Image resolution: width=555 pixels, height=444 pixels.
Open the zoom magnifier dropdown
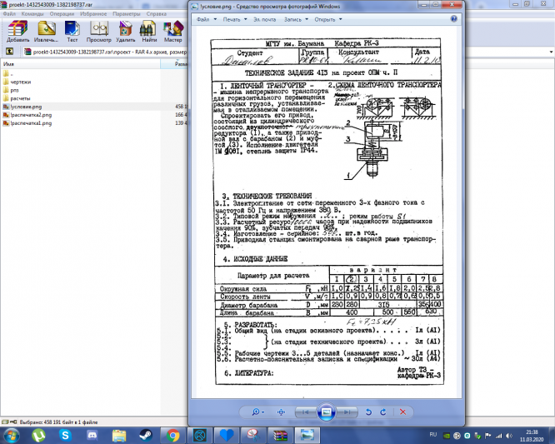[x=257, y=412]
